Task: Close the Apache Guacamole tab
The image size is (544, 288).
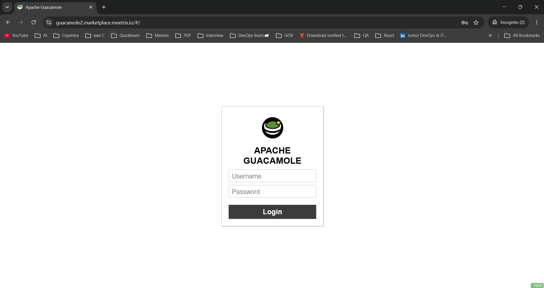Action: point(91,7)
